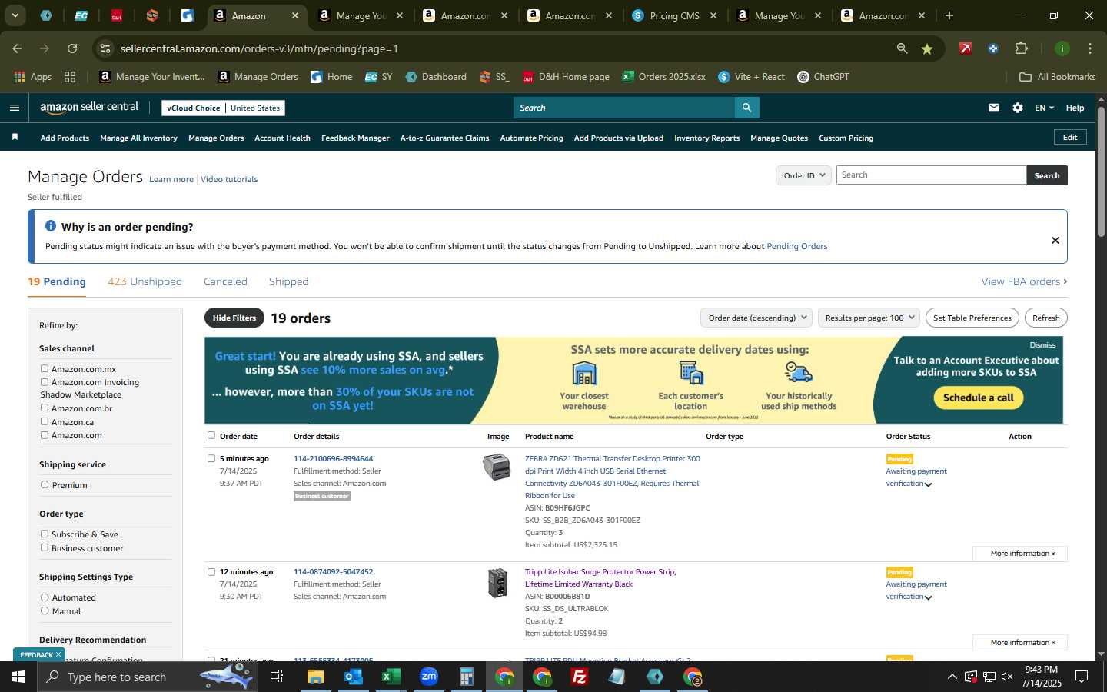Viewport: 1107px width, 692px height.
Task: Open the Results per page dropdown
Action: 869,318
